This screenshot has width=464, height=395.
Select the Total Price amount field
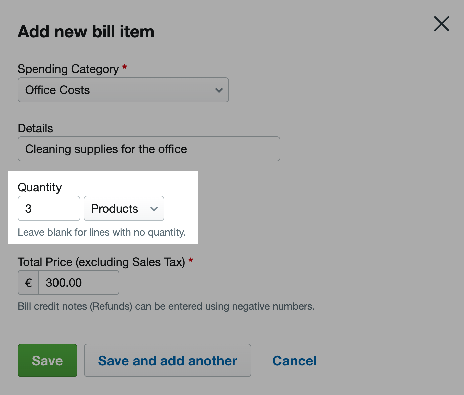click(79, 283)
